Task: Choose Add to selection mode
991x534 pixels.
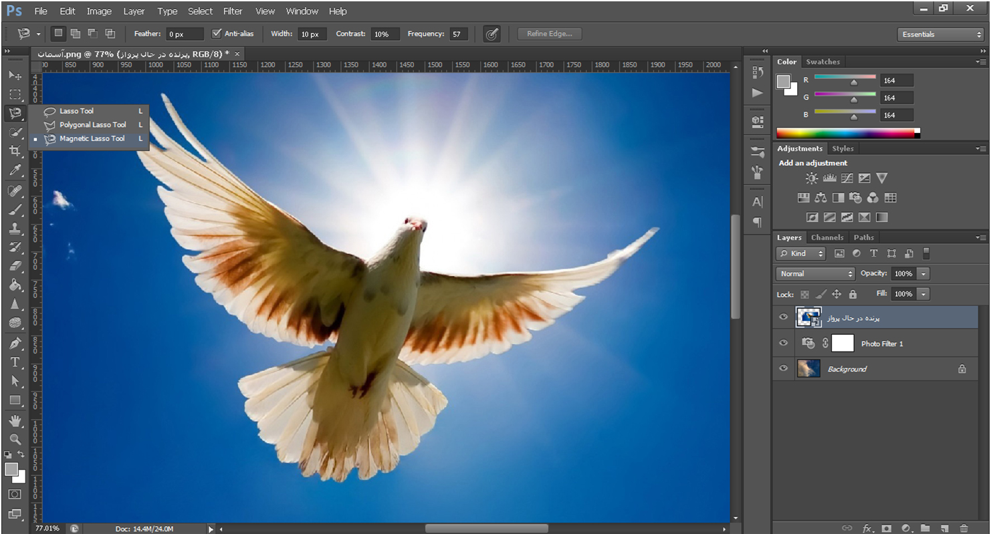Action: tap(76, 33)
